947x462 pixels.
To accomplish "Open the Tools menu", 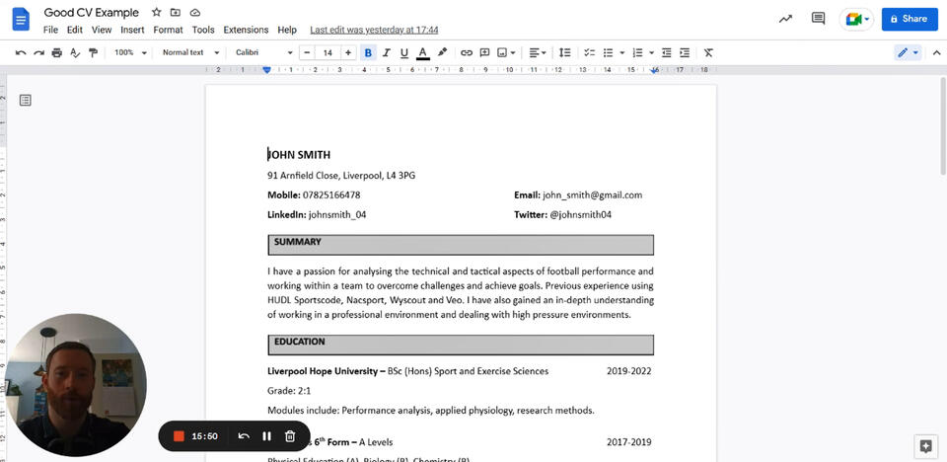I will click(203, 30).
